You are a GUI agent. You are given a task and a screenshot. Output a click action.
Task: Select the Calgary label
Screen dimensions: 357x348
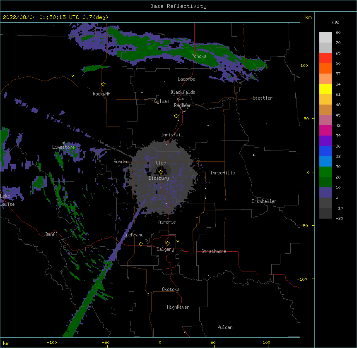[x=165, y=249]
